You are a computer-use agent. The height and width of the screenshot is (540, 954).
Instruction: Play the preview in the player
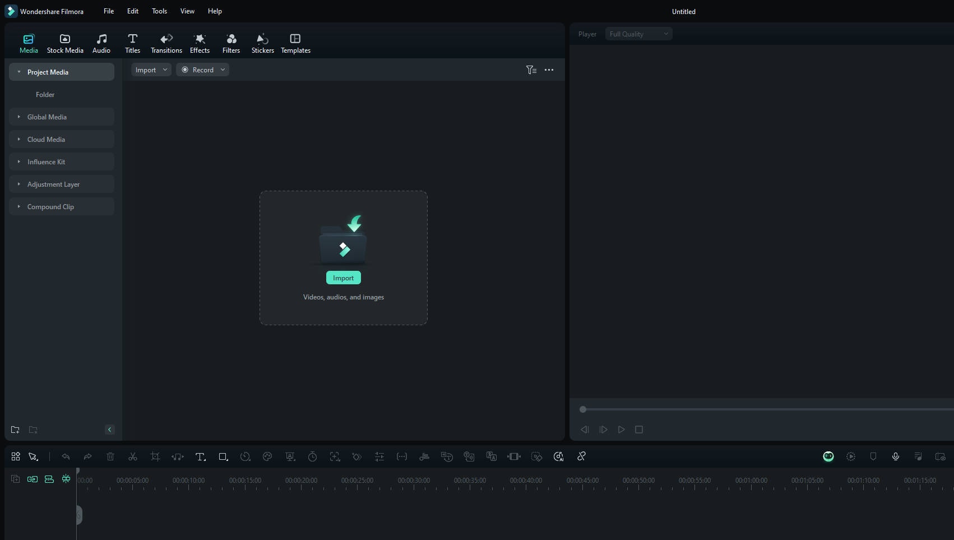pyautogui.click(x=621, y=430)
